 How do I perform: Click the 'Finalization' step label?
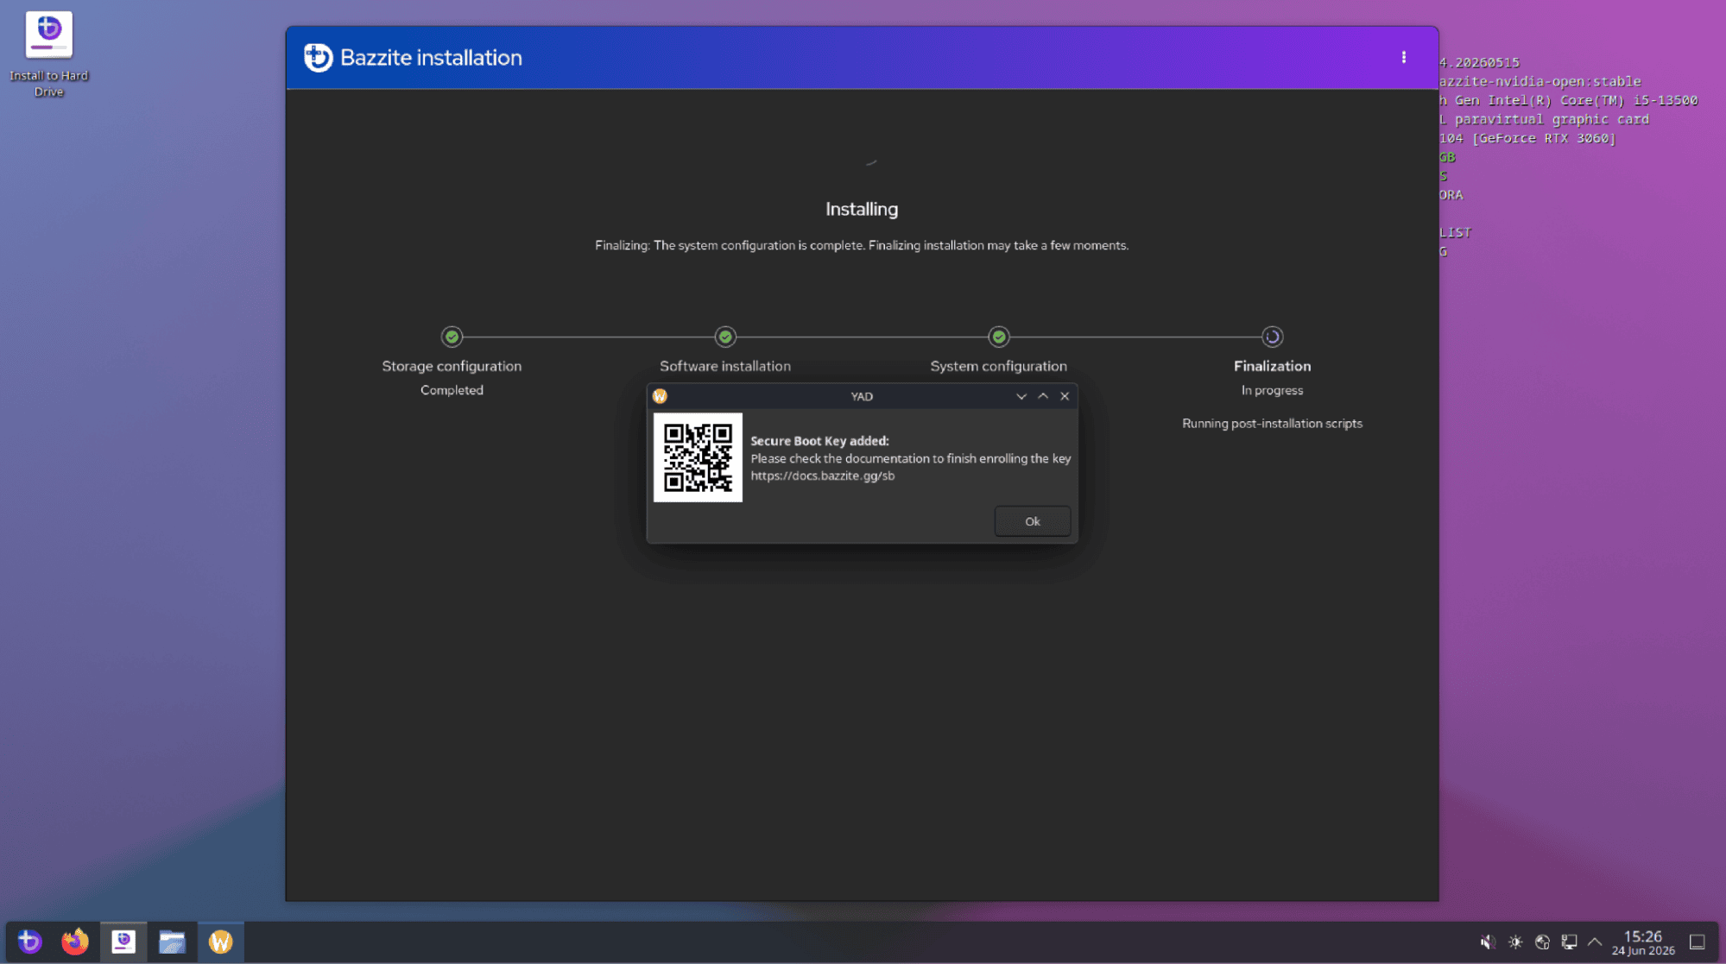point(1272,366)
